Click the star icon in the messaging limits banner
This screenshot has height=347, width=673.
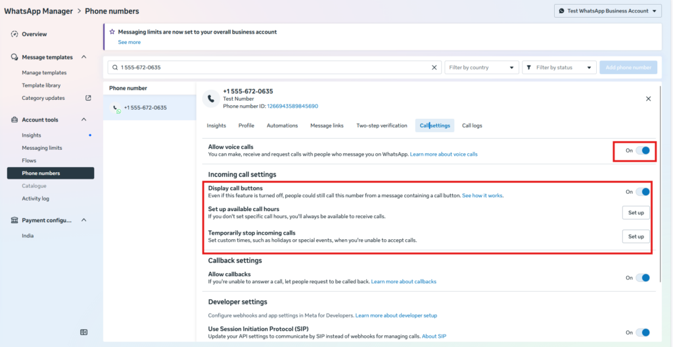pos(112,32)
